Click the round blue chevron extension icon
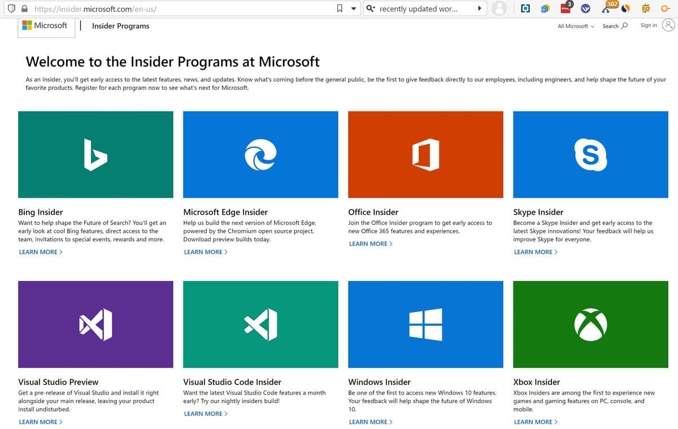Image resolution: width=678 pixels, height=429 pixels. pyautogui.click(x=586, y=8)
